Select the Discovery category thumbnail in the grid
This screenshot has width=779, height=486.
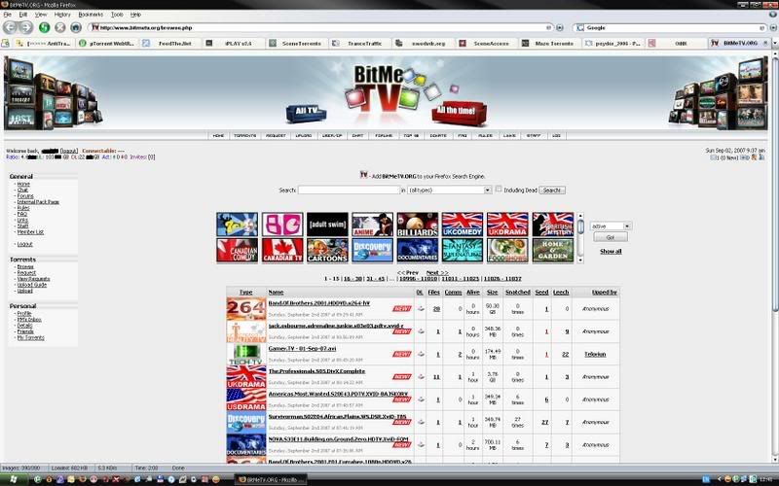(x=372, y=251)
